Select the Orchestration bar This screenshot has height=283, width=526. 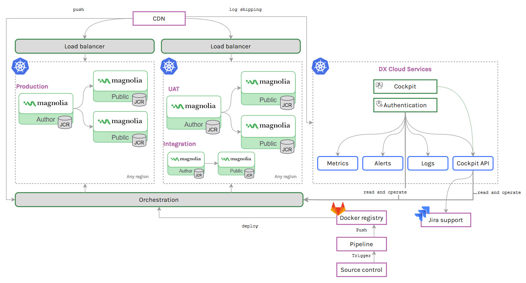(x=159, y=200)
